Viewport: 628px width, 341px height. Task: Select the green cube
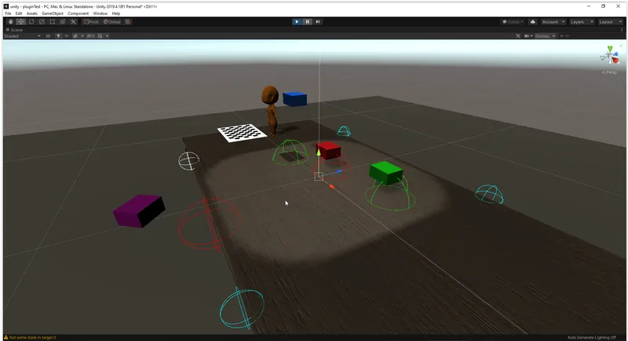[x=386, y=173]
